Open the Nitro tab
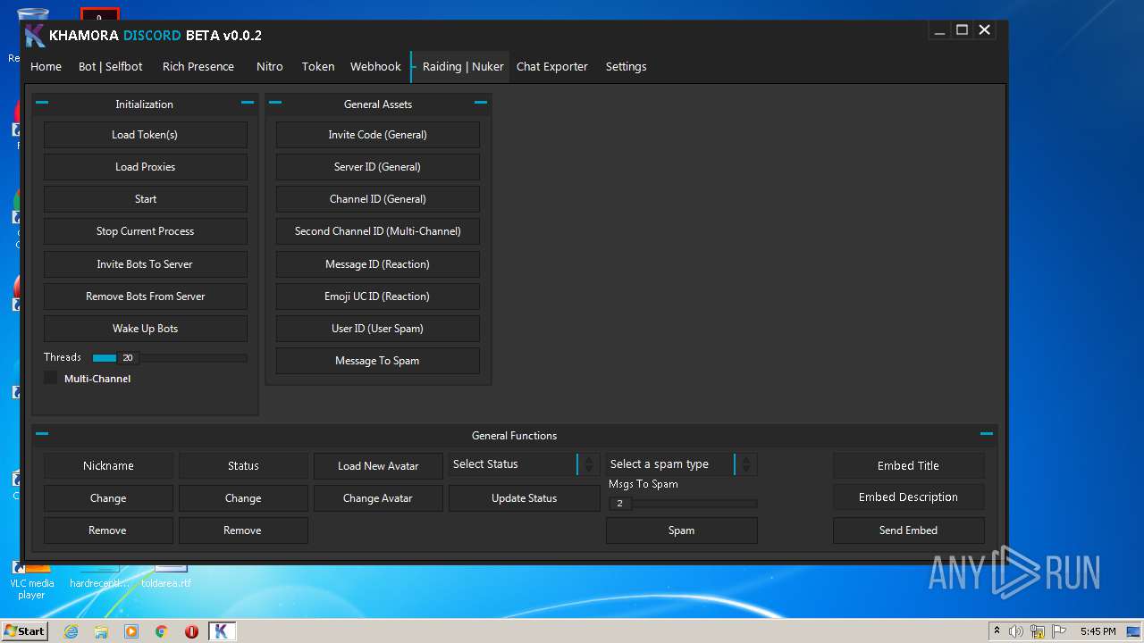Image resolution: width=1144 pixels, height=643 pixels. click(270, 67)
